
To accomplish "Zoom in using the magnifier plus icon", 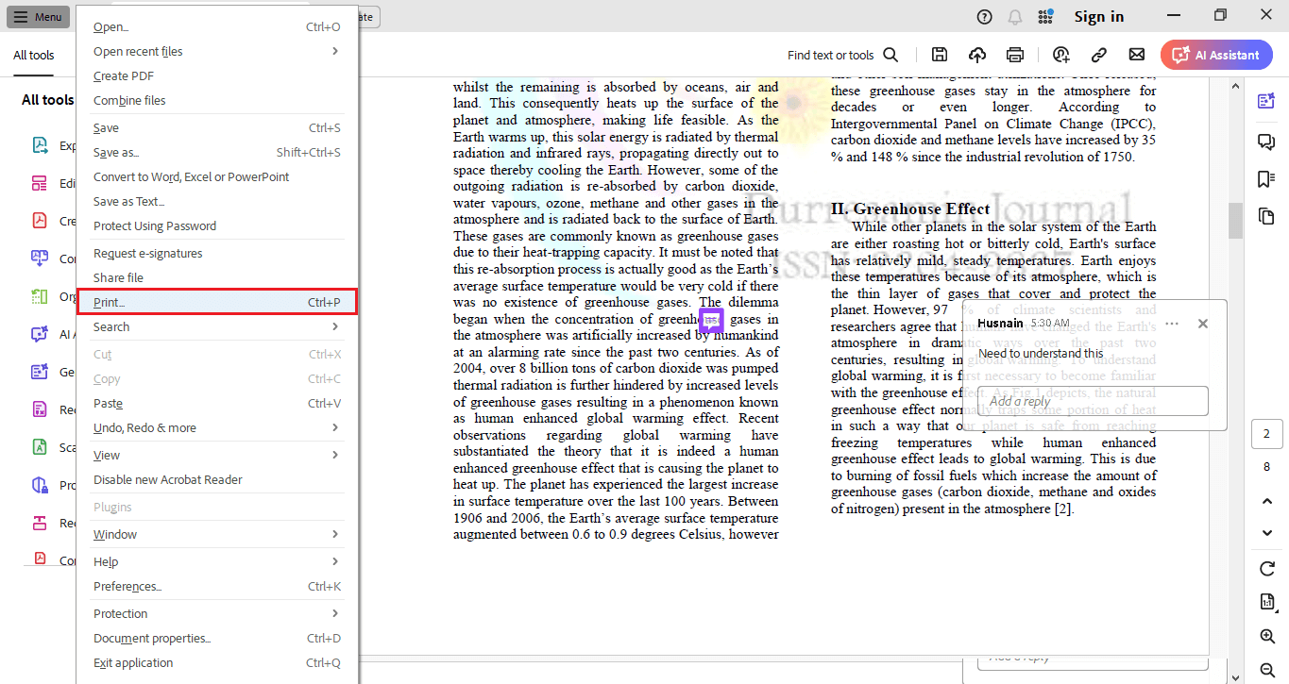I will [1266, 636].
